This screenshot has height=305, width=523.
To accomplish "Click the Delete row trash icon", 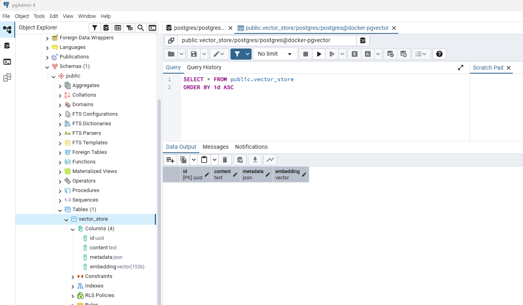I will coord(224,160).
